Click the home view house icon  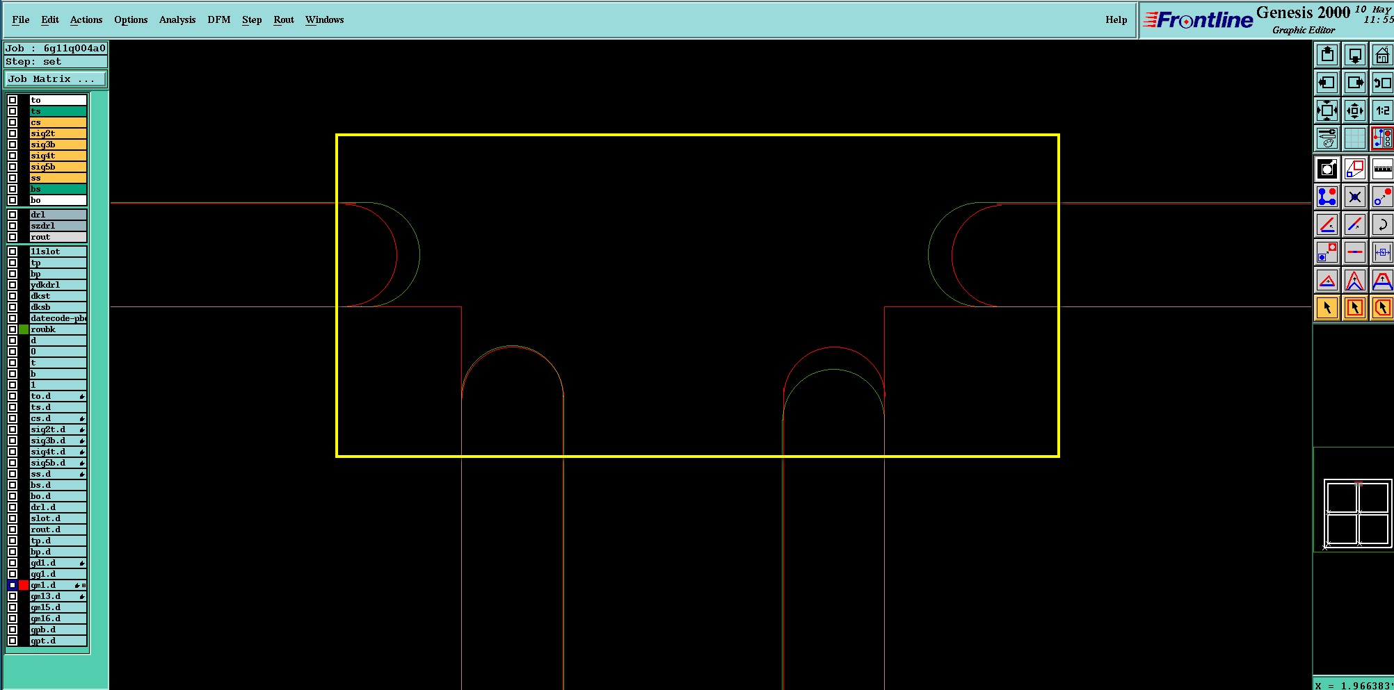[x=1381, y=55]
